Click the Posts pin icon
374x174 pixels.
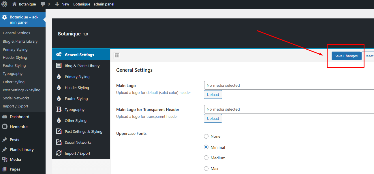[5, 140]
